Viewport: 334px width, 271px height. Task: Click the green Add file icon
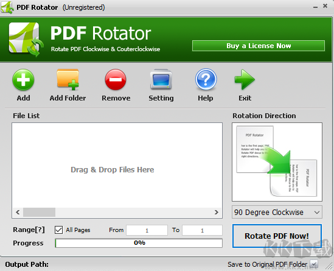[x=23, y=80]
